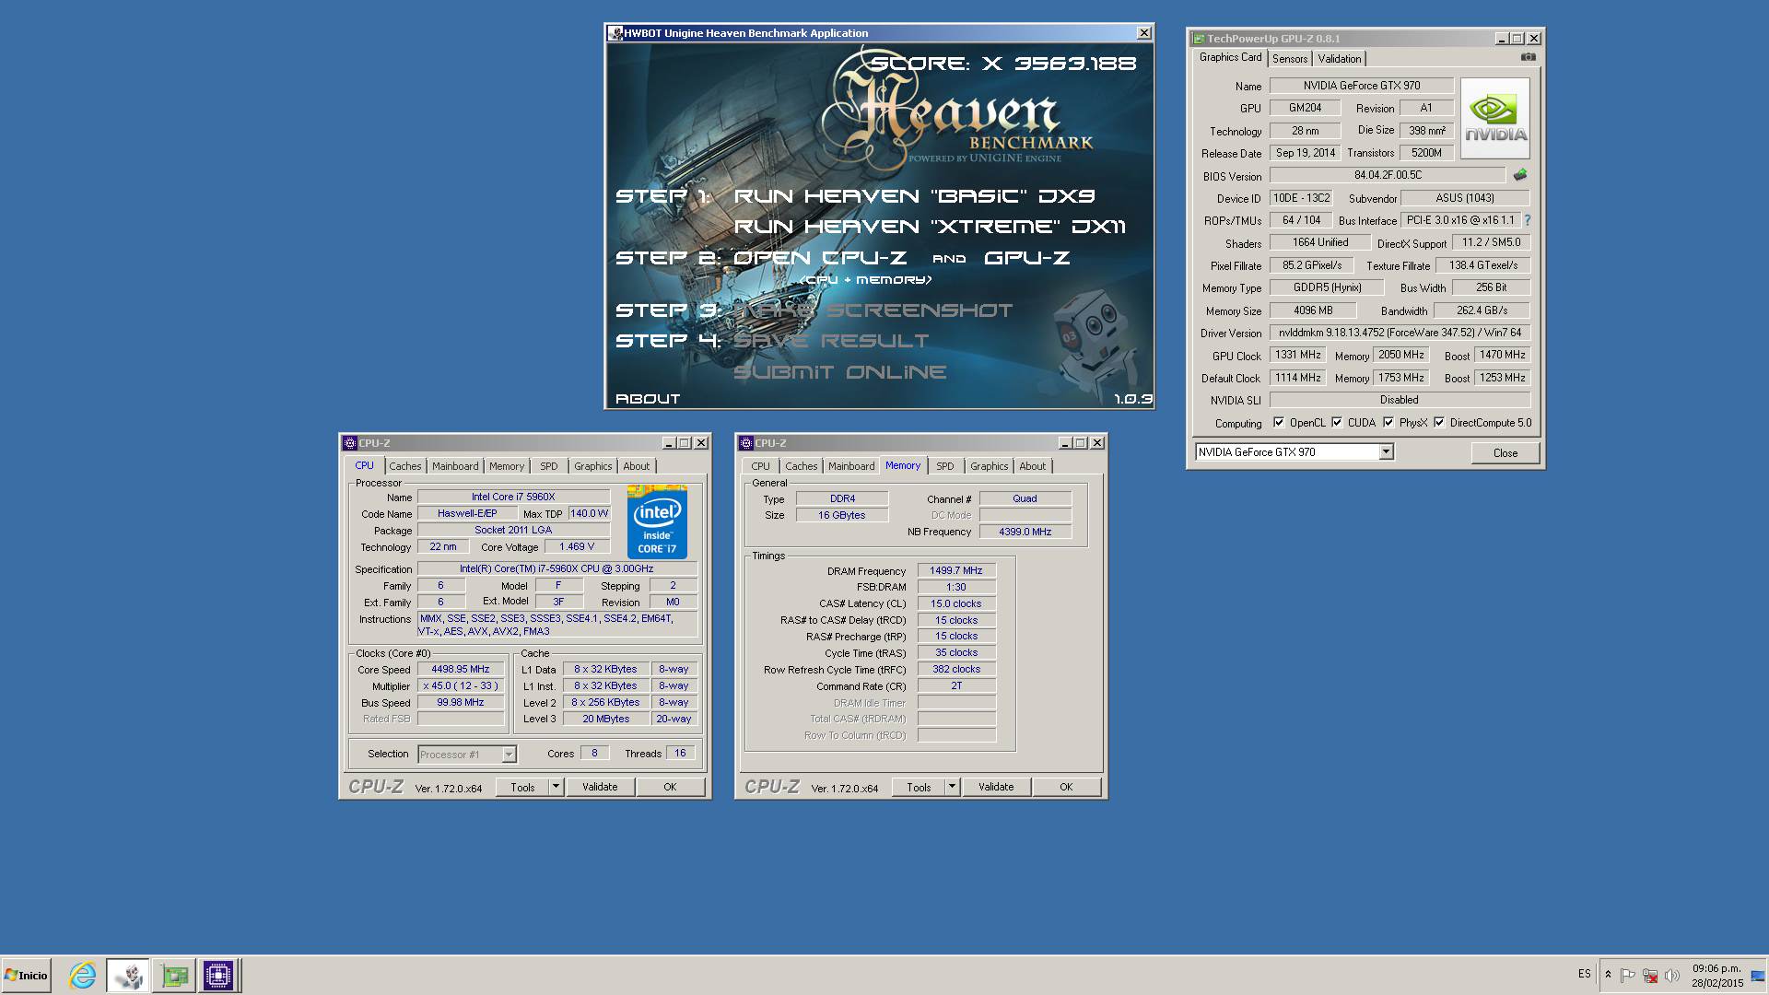Open About tab in left CPU-Z window
1769x995 pixels.
[x=636, y=466]
